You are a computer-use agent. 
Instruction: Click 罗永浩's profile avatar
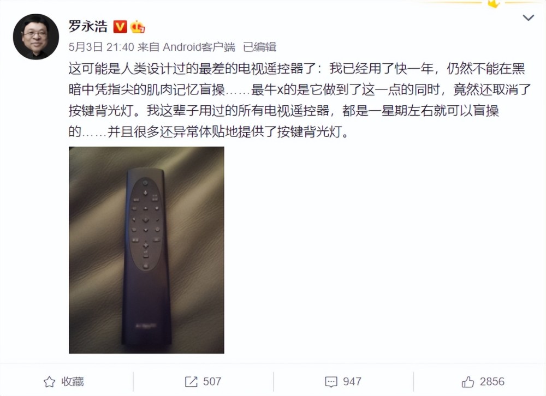pyautogui.click(x=36, y=37)
